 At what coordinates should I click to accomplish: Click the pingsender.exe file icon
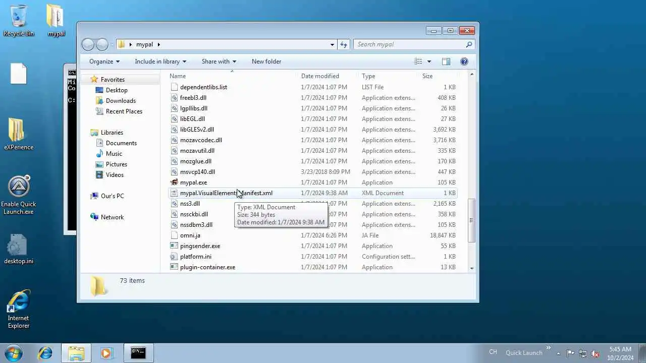(174, 246)
